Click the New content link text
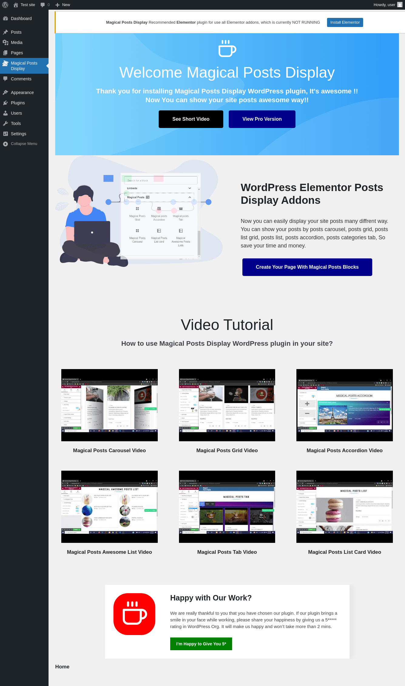 pos(66,5)
